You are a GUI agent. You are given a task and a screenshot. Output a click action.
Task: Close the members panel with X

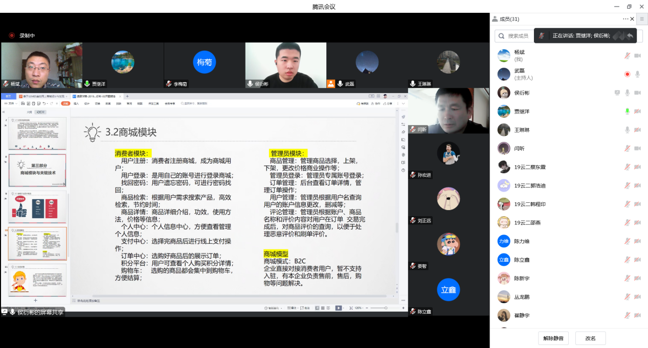pyautogui.click(x=632, y=19)
